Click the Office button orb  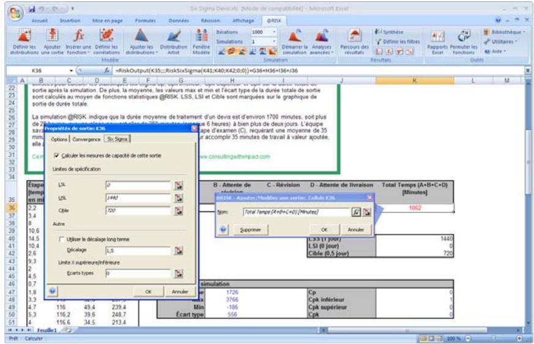coord(15,13)
